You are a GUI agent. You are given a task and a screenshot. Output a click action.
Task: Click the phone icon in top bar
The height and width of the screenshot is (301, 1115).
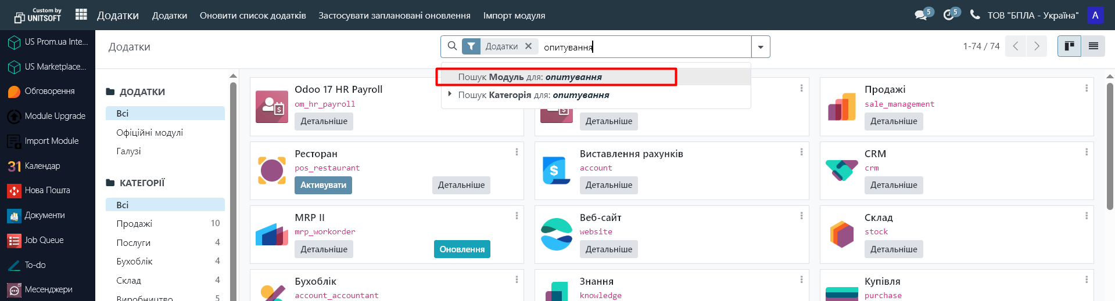point(975,15)
